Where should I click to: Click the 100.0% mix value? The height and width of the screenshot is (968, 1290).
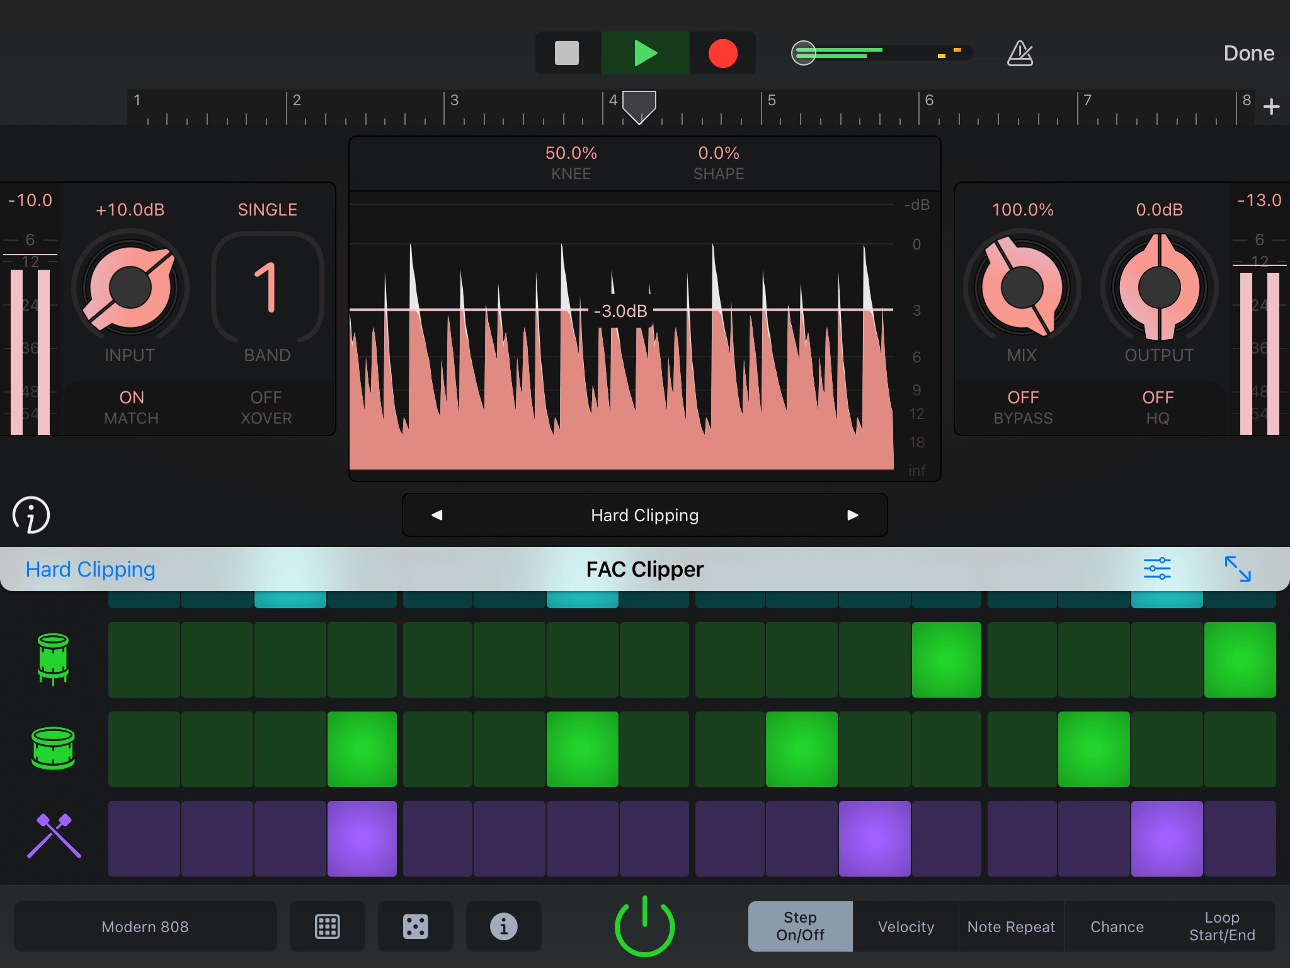(x=1022, y=210)
